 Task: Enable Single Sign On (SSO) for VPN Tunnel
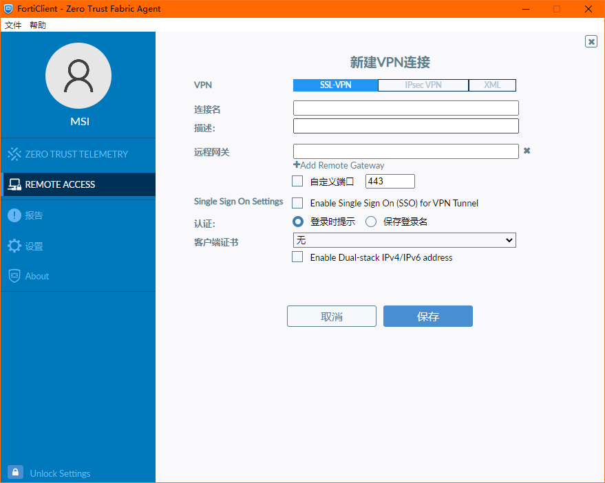[297, 203]
